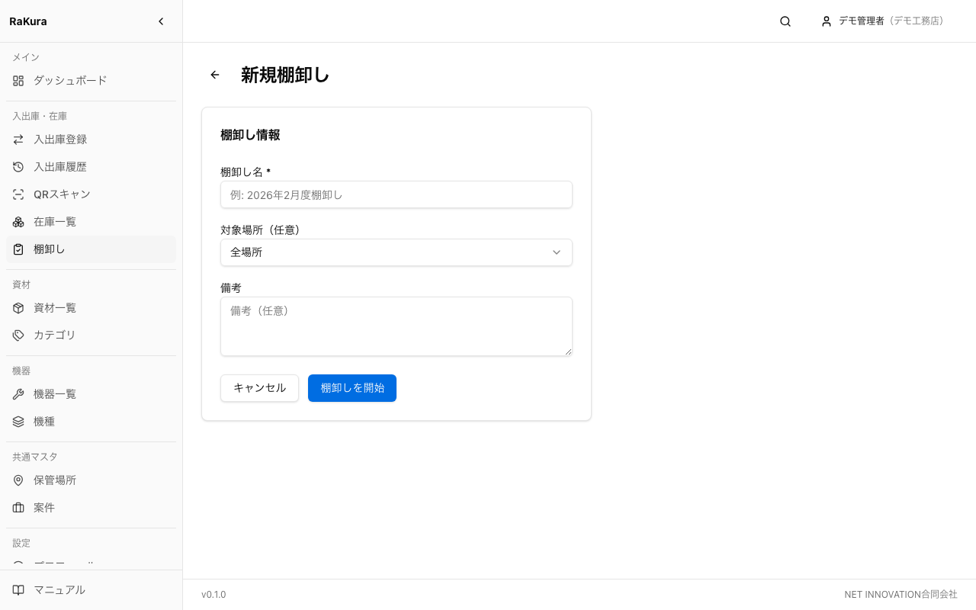The height and width of the screenshot is (610, 976).
Task: Open the マニュアル link
Action: point(91,590)
